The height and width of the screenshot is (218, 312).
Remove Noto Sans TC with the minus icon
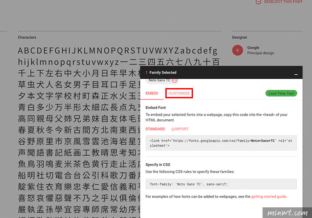coord(175,80)
